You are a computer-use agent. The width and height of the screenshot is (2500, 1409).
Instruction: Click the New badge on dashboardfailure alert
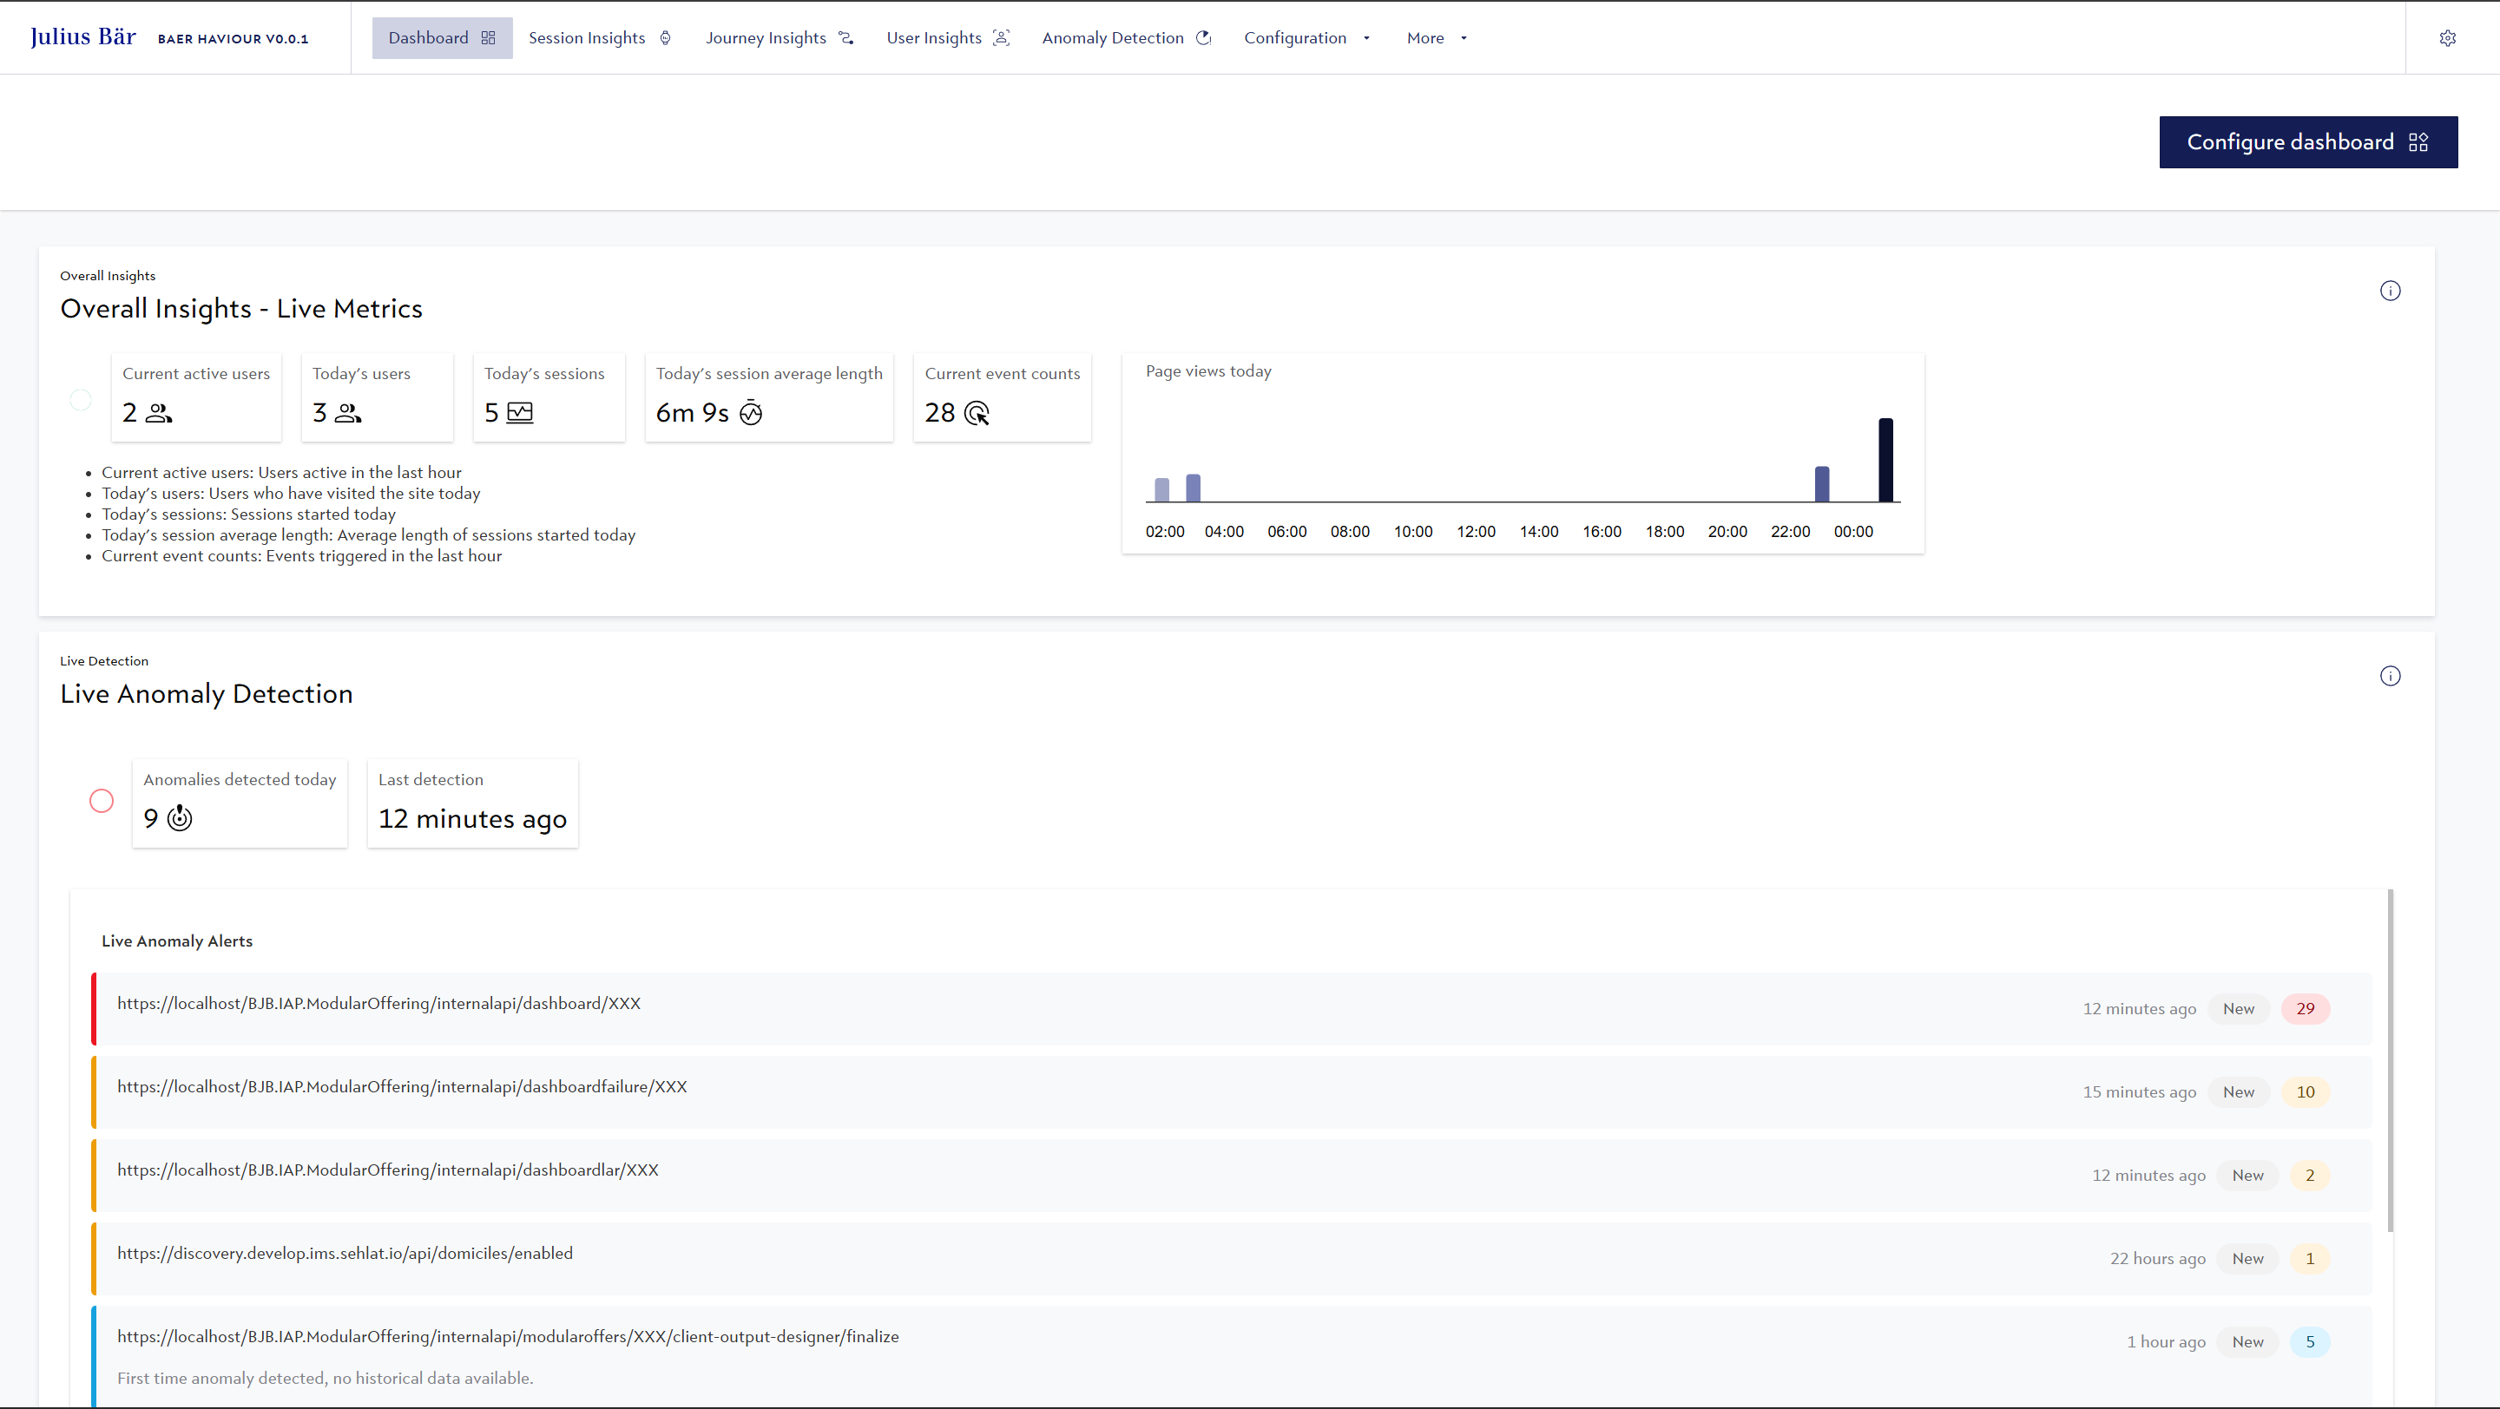[x=2238, y=1092]
